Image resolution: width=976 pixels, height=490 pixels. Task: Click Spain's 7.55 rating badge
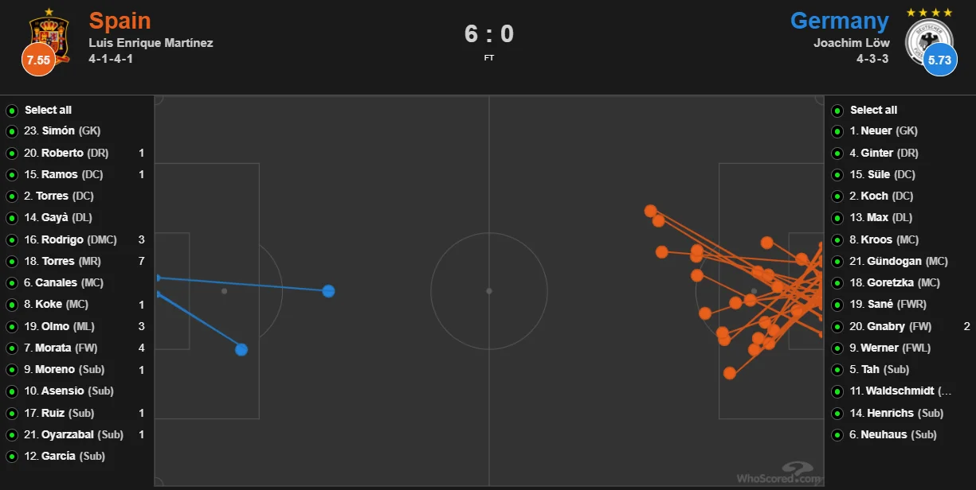[x=38, y=60]
